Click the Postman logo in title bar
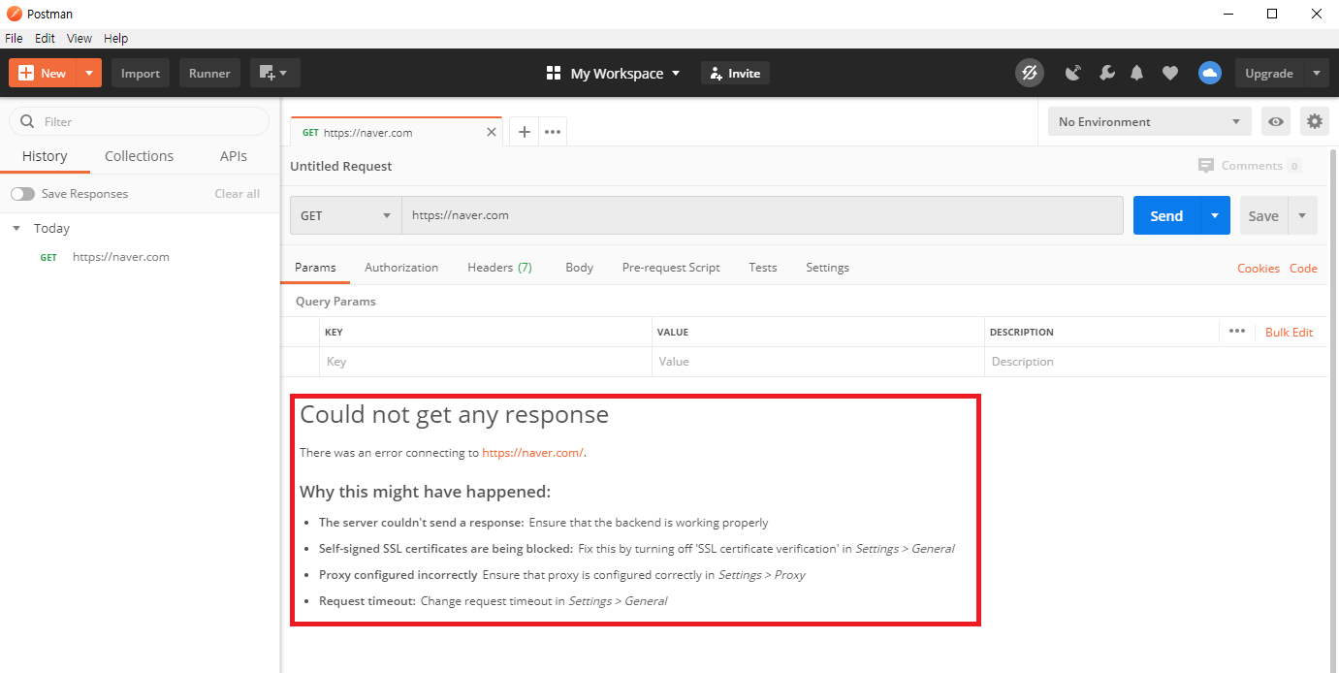The width and height of the screenshot is (1339, 673). click(15, 14)
